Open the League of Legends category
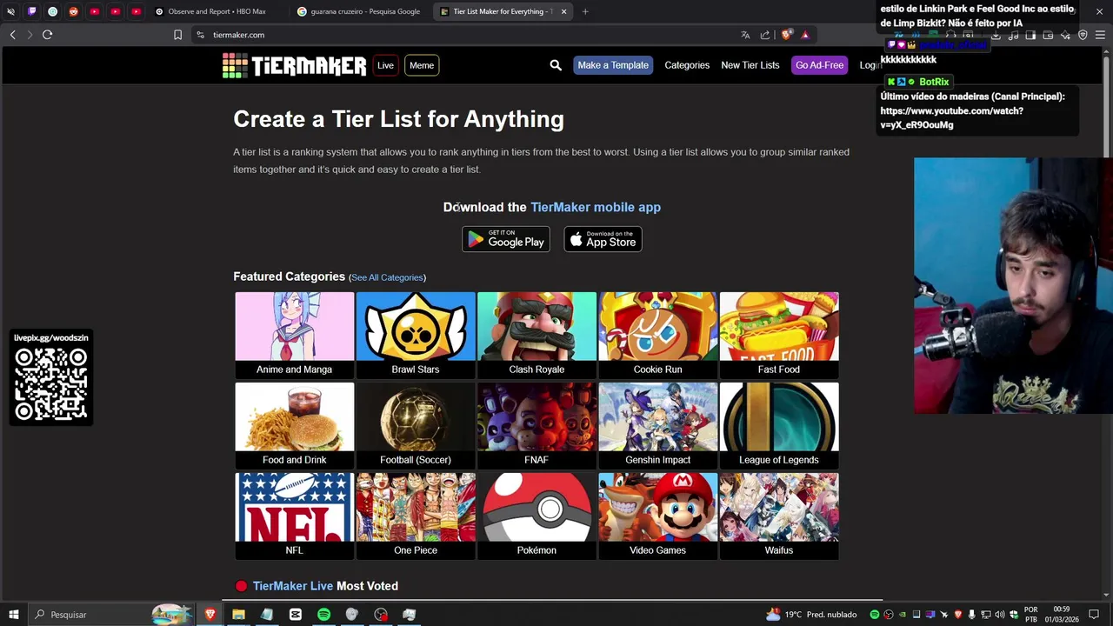This screenshot has height=626, width=1113. click(779, 425)
